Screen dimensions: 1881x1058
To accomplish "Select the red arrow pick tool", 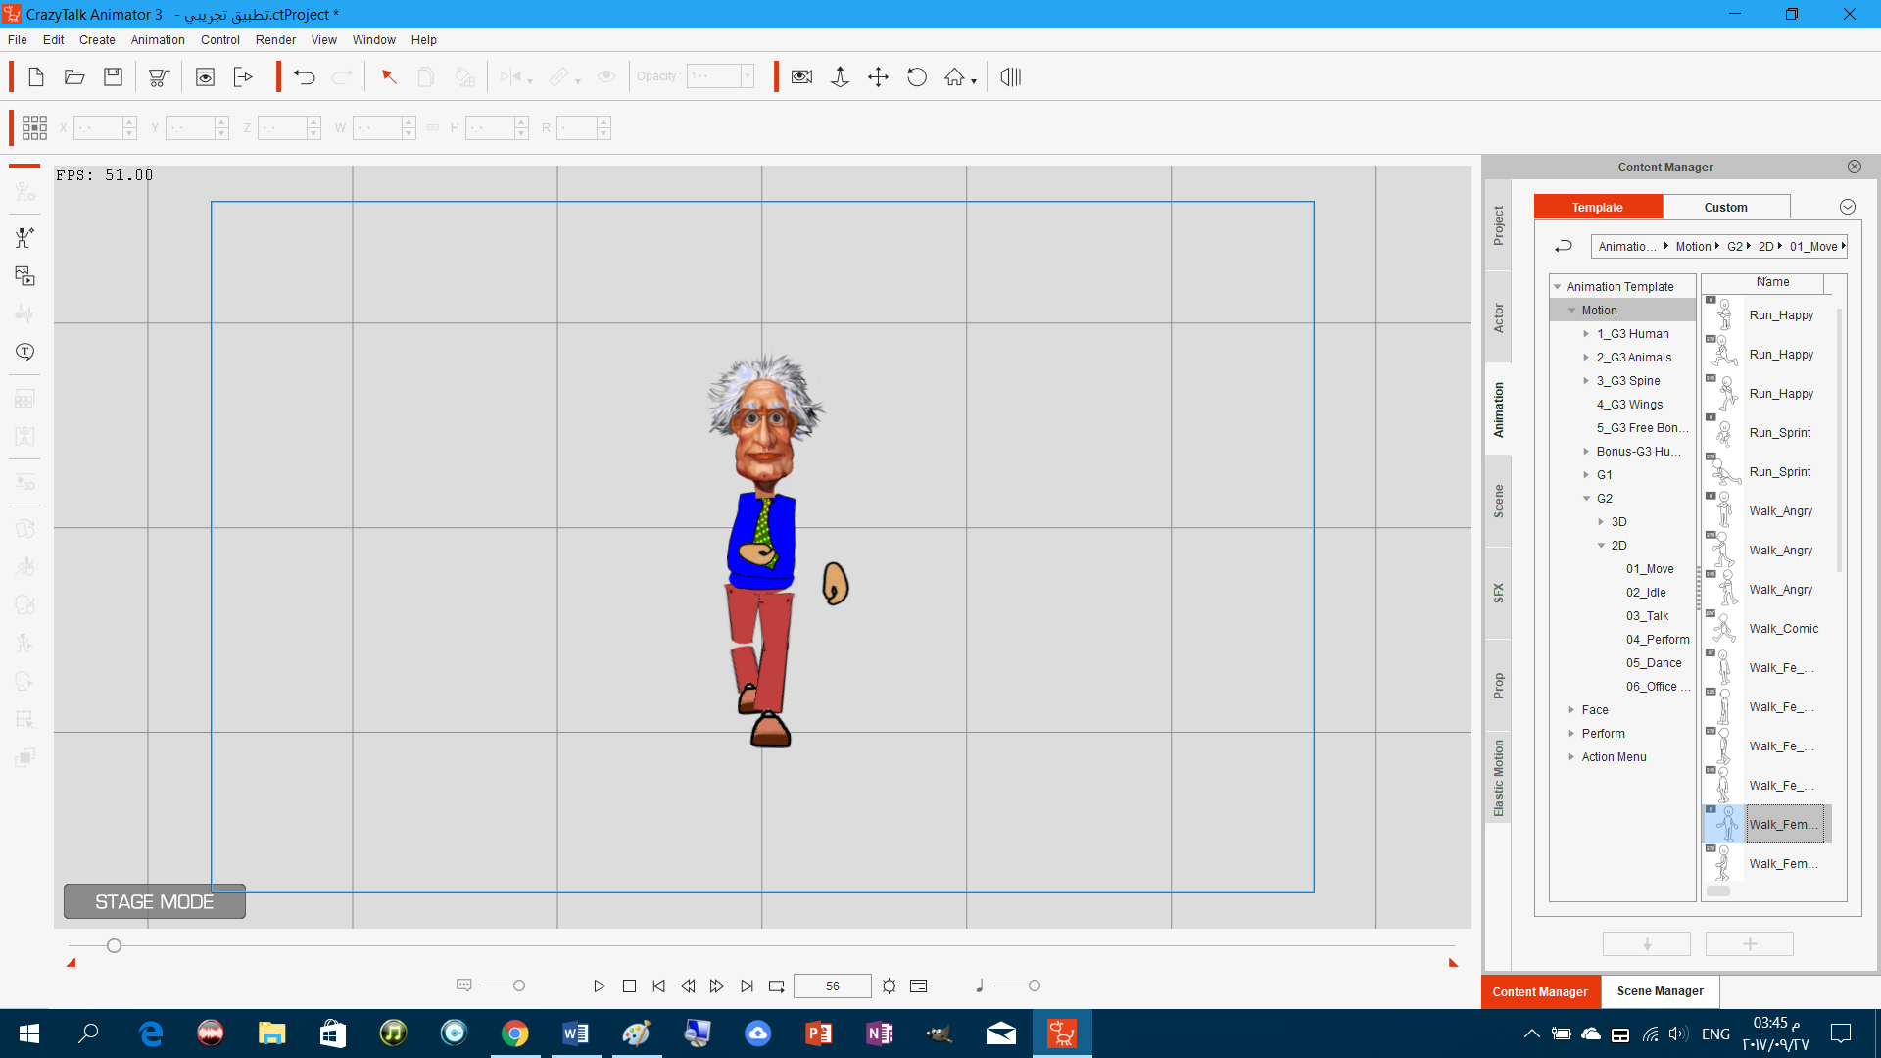I will (x=389, y=77).
